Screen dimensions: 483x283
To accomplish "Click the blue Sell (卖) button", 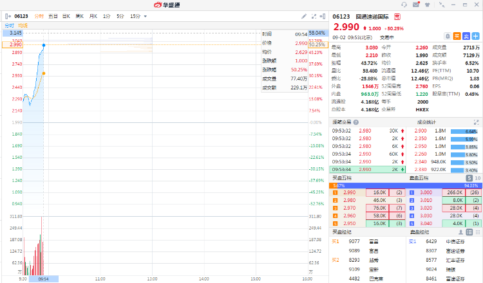I will 466,36.
